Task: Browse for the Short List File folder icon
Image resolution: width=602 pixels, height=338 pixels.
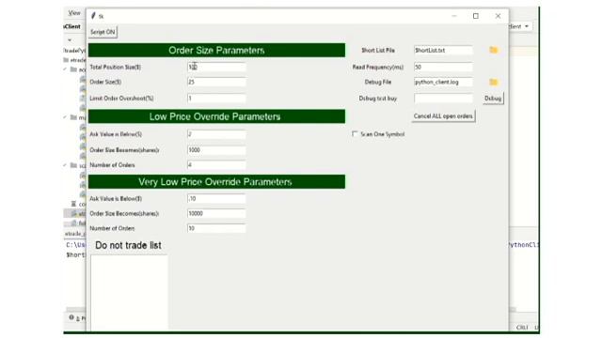Action: coord(493,50)
